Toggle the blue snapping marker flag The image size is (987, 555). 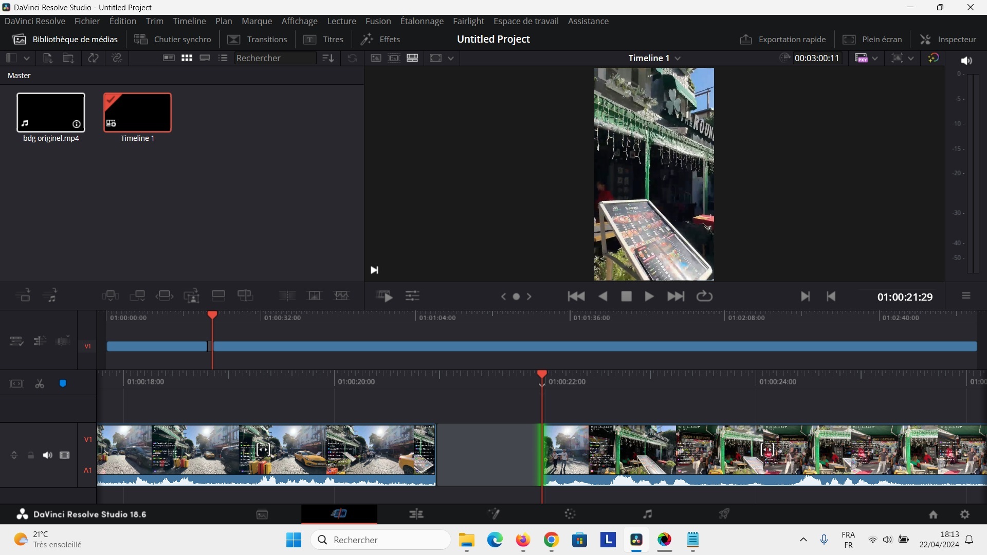point(63,384)
